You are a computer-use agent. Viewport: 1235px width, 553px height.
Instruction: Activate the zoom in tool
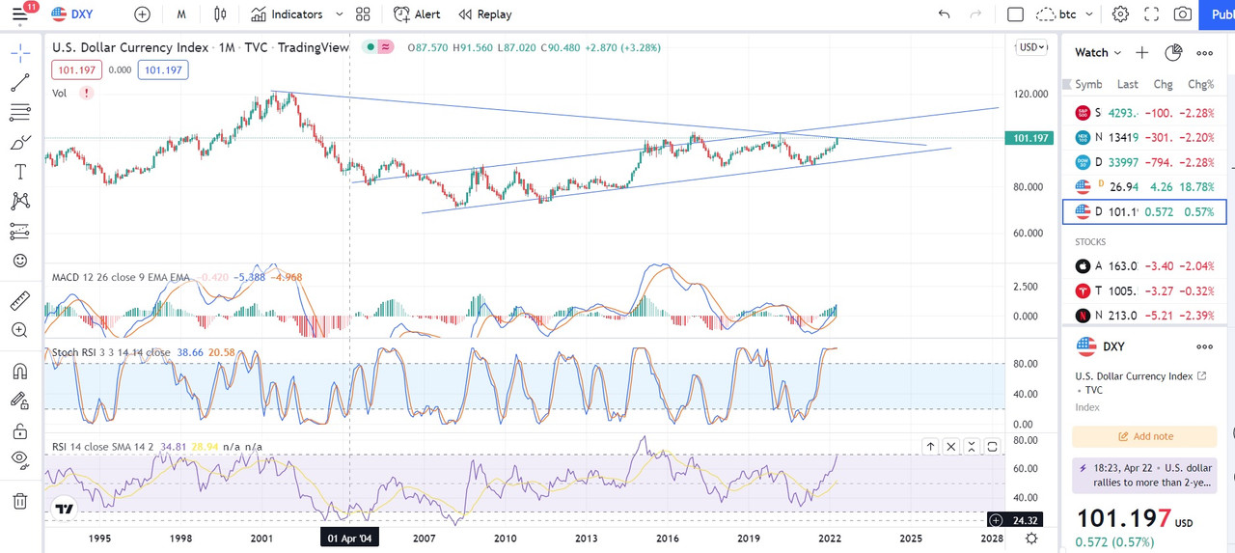click(x=20, y=330)
